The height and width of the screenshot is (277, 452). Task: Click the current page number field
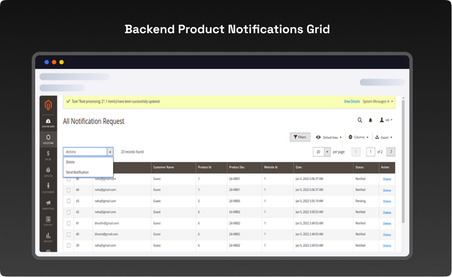click(371, 152)
